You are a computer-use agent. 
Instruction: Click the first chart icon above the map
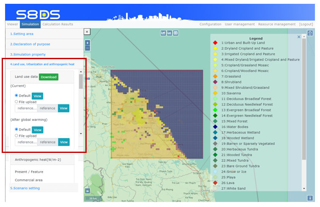click(163, 33)
